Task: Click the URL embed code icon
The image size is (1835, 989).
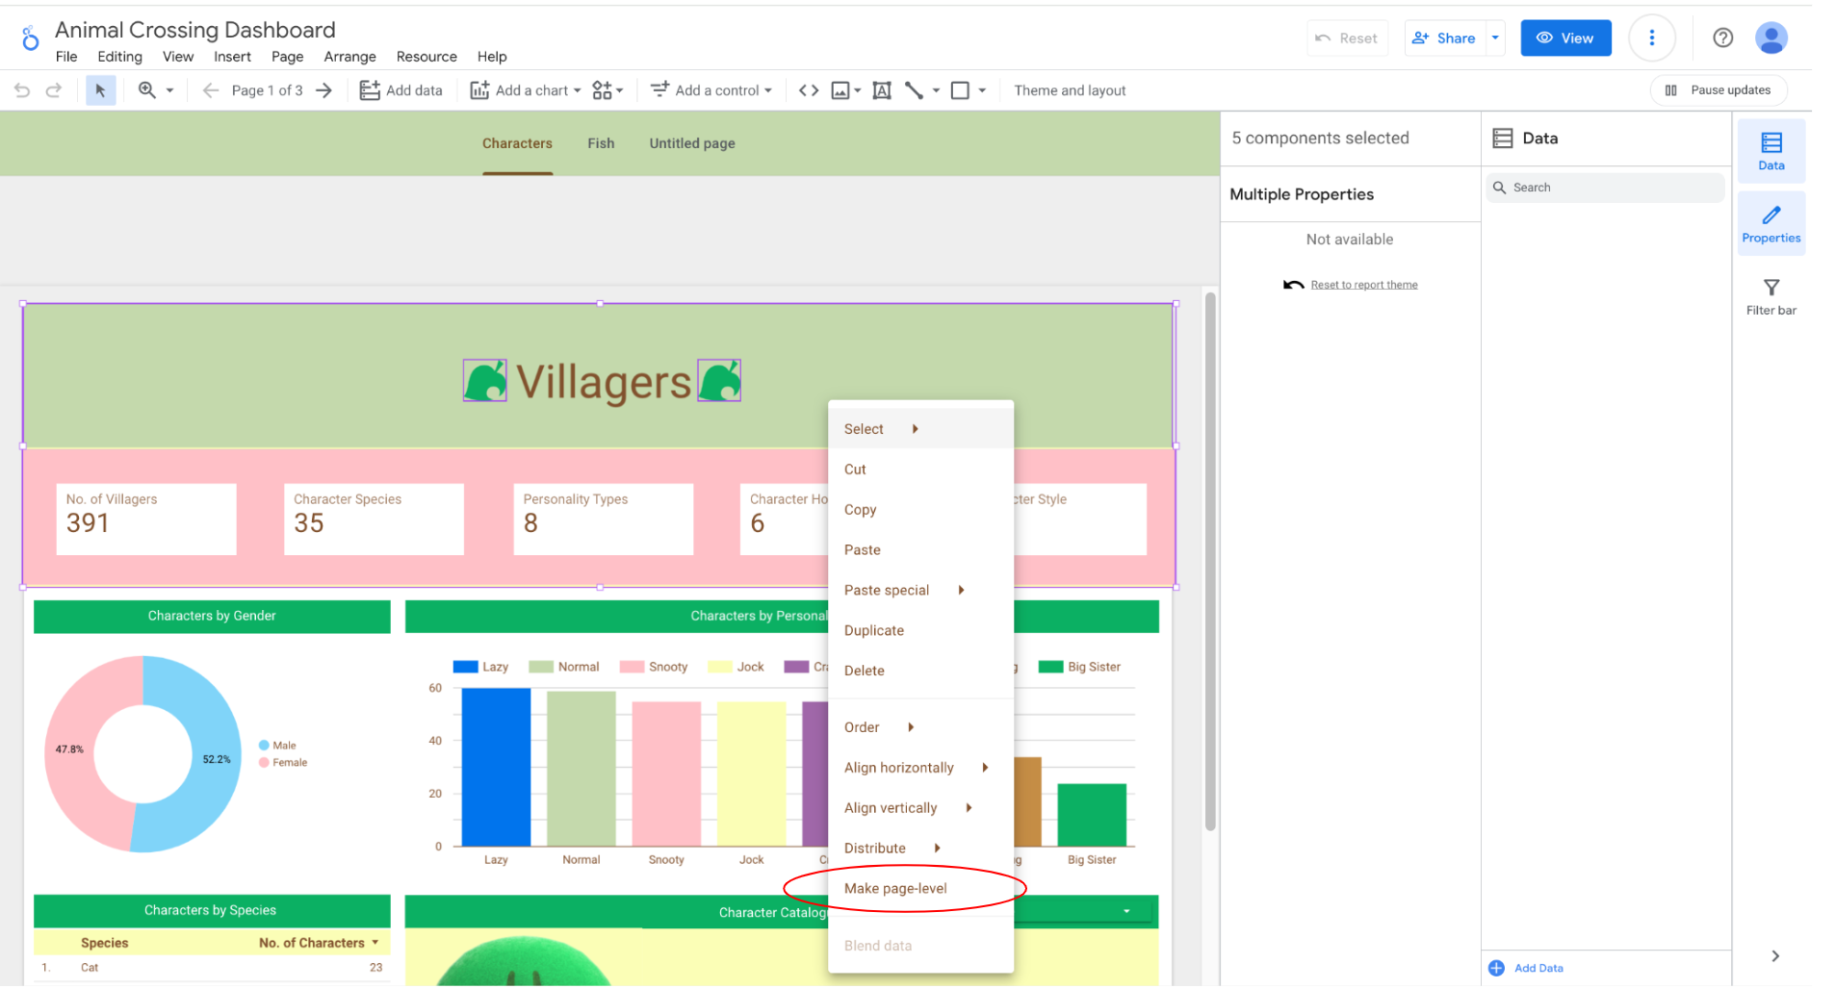Action: [x=809, y=90]
